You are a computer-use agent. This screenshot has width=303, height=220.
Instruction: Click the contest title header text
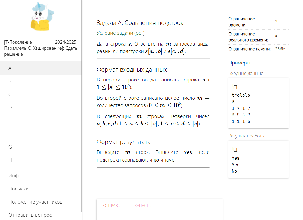coord(40,48)
